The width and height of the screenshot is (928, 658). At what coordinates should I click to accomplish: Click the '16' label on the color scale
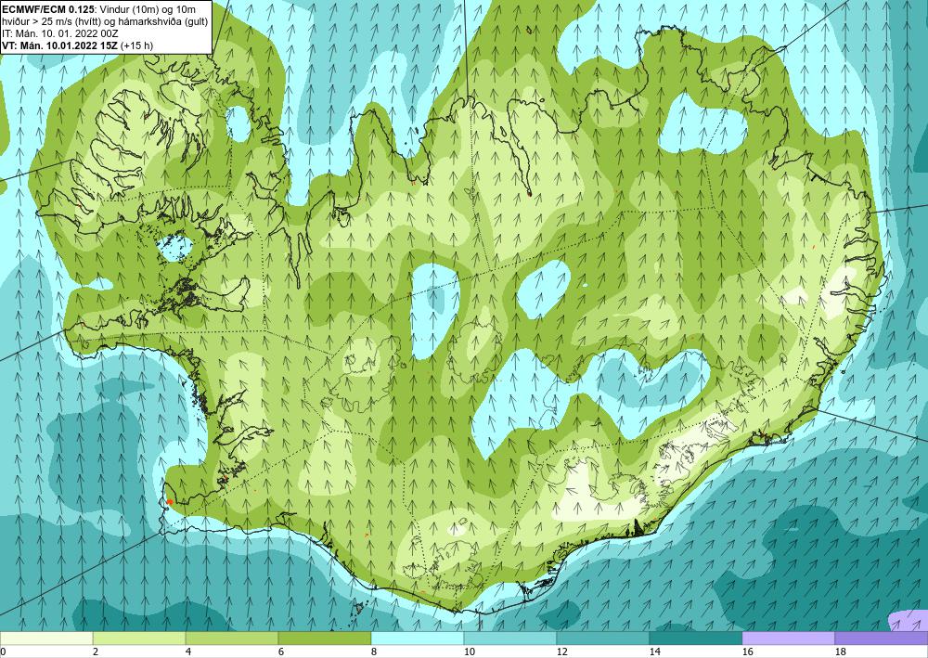(x=747, y=652)
